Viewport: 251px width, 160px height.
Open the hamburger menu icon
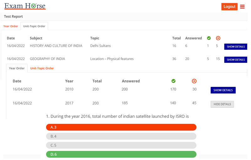[242, 7]
